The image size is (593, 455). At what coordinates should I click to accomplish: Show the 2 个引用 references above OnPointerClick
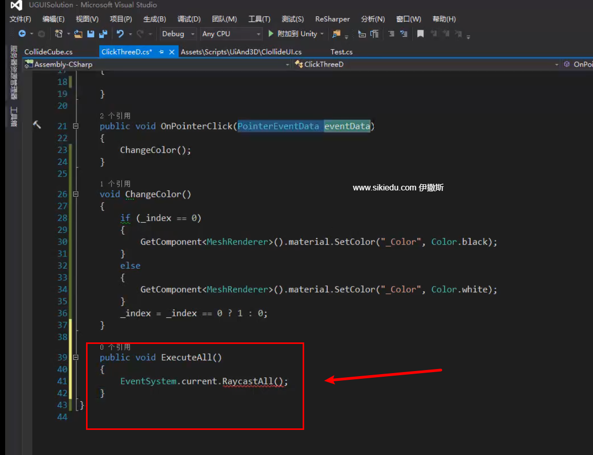pos(115,116)
